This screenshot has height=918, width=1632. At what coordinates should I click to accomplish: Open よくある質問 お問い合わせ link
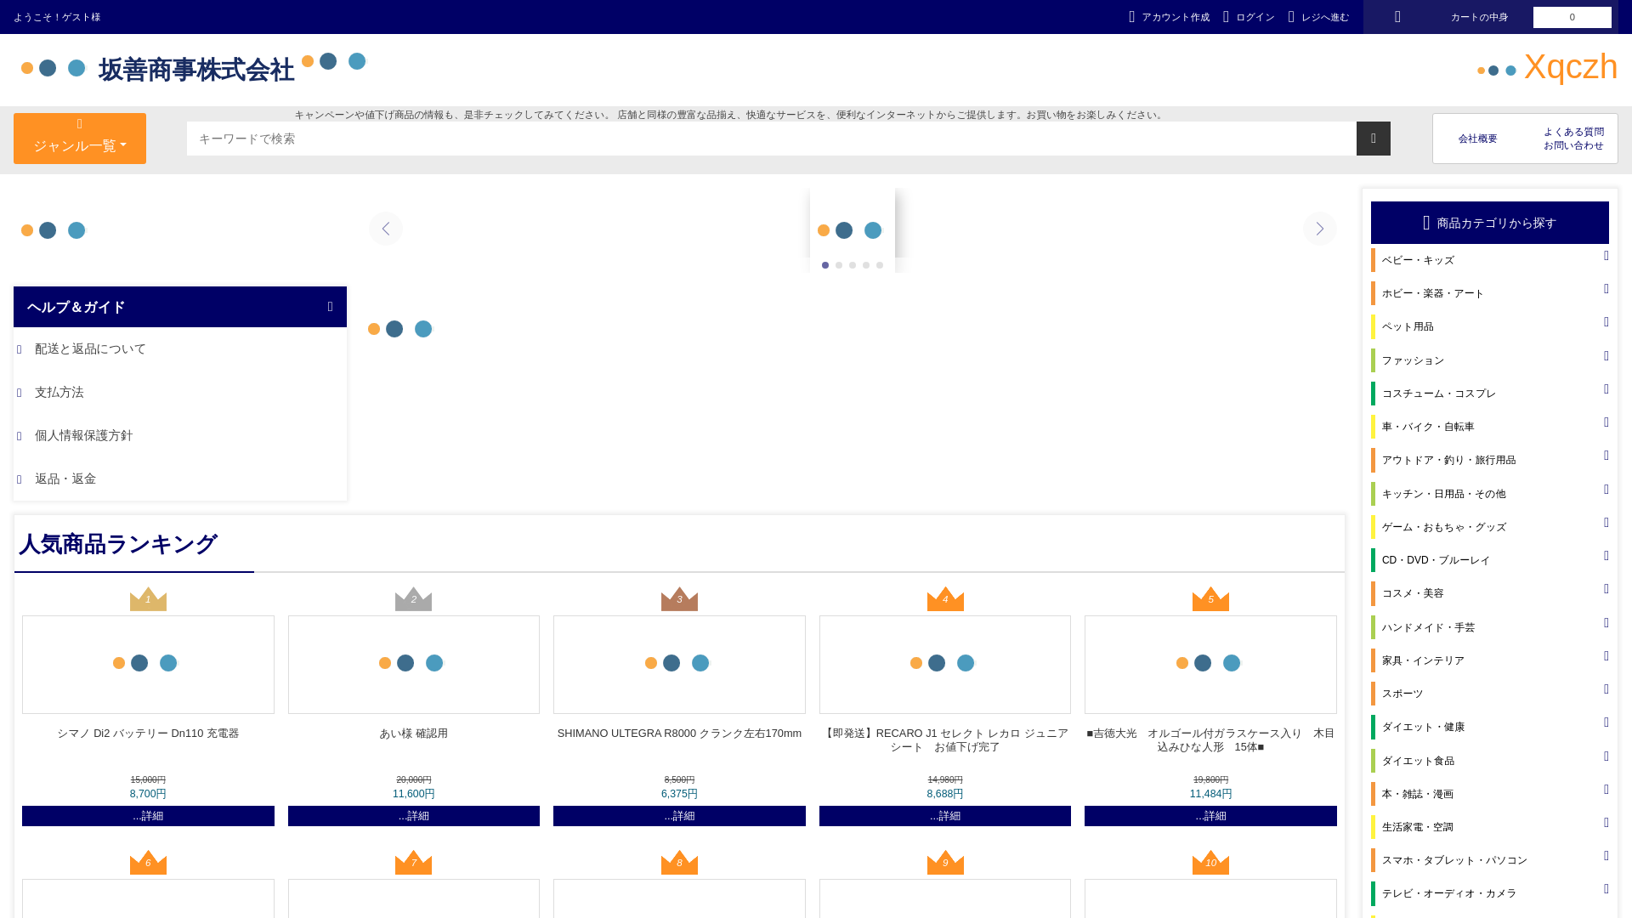tap(1573, 139)
